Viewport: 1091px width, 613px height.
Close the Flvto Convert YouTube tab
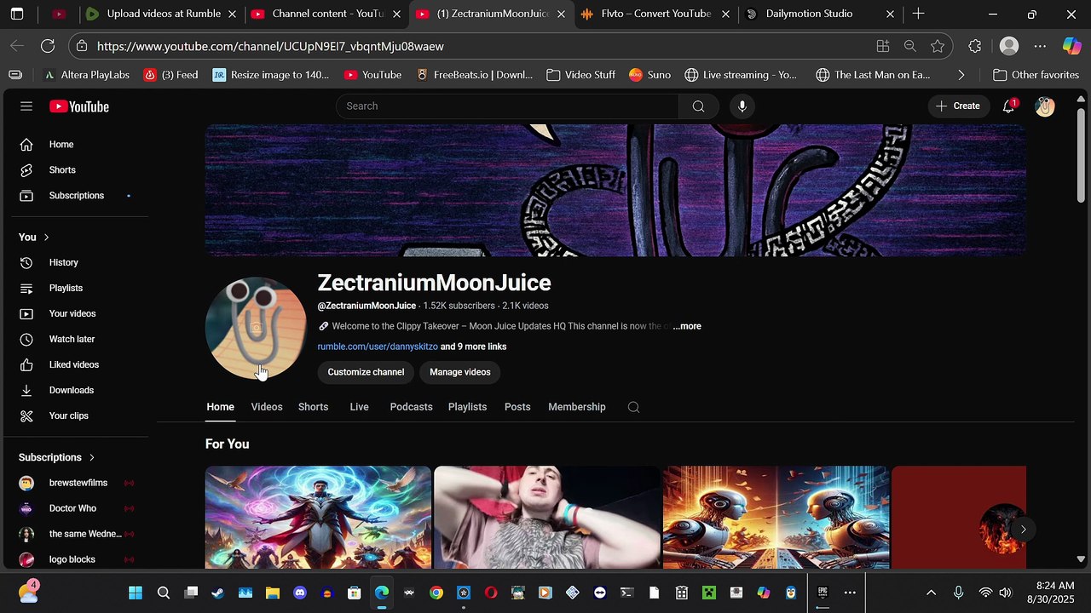tap(725, 14)
